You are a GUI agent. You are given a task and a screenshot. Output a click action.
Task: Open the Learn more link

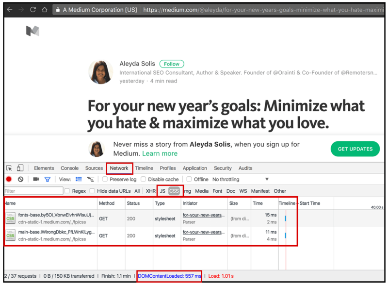point(160,153)
